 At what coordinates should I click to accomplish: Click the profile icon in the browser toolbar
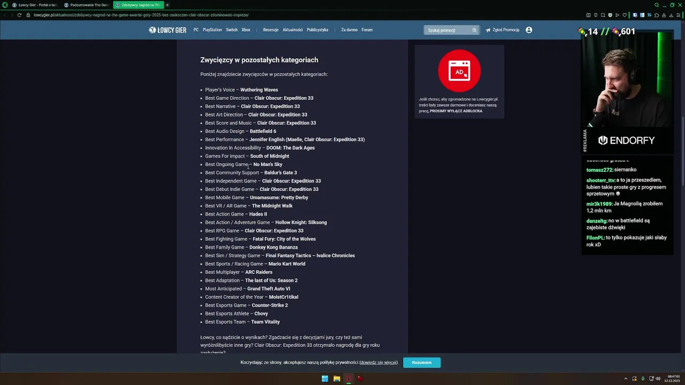click(x=664, y=15)
